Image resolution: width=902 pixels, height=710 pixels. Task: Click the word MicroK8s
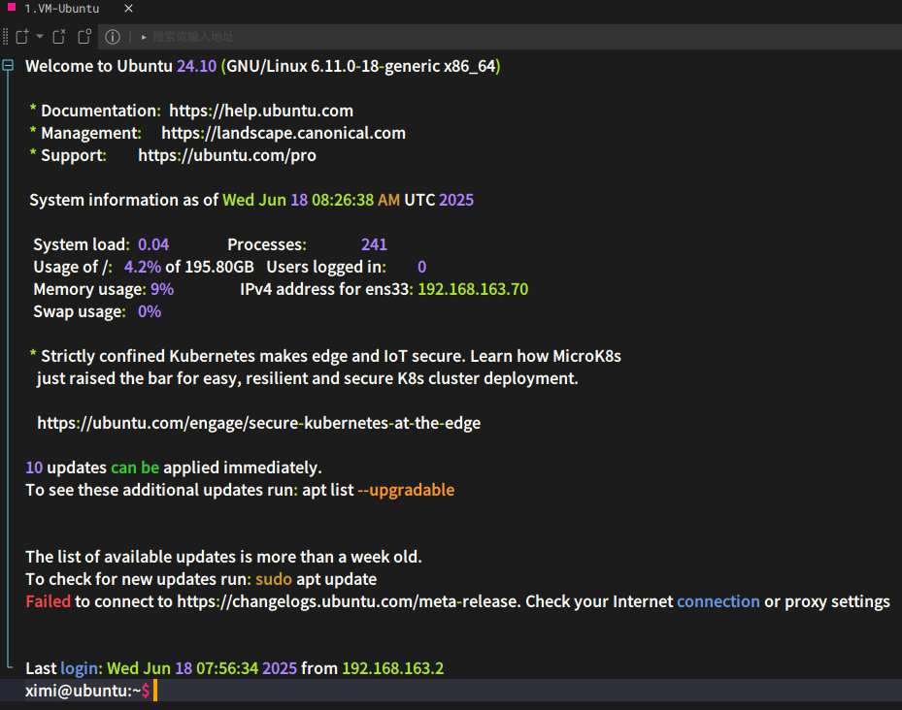pos(586,356)
